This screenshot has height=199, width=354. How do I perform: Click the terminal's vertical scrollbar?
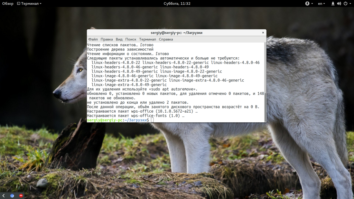pyautogui.click(x=265, y=104)
